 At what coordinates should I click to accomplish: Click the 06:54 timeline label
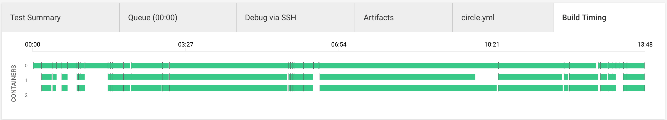point(339,45)
